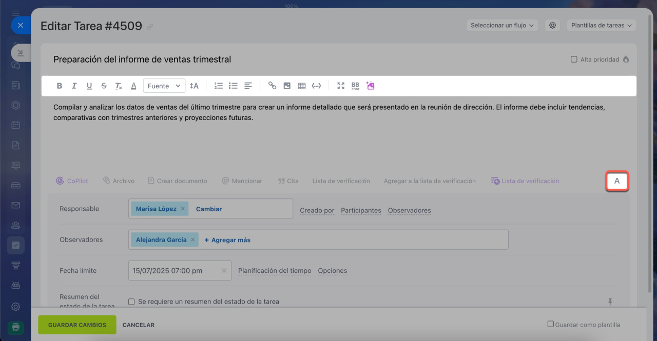
Task: Open the Plantillas de tareas dropdown
Action: click(602, 25)
